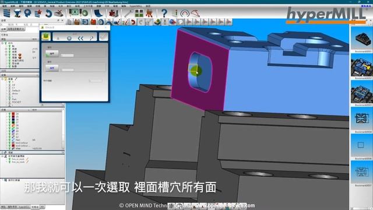
Task: Click the brown box icon in second toolbar row
Action: pyautogui.click(x=77, y=22)
